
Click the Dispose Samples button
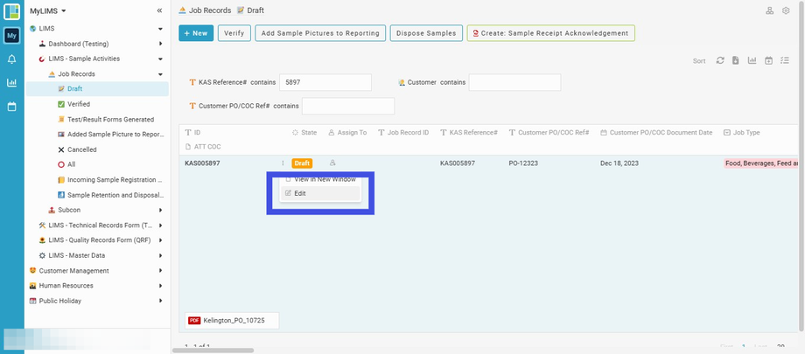pyautogui.click(x=426, y=33)
